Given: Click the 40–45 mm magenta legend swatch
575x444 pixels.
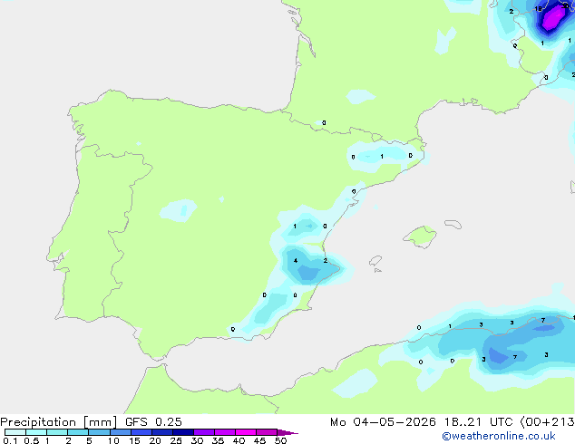Looking at the screenshot, I should click(246, 432).
